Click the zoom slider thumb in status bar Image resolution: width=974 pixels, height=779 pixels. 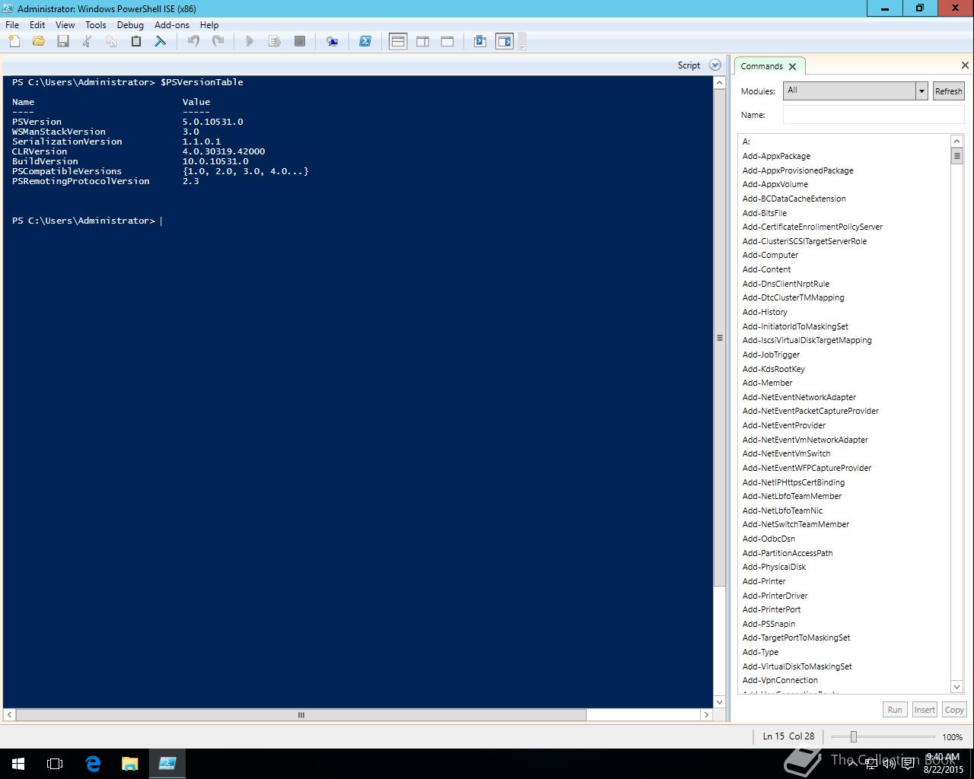click(x=854, y=736)
